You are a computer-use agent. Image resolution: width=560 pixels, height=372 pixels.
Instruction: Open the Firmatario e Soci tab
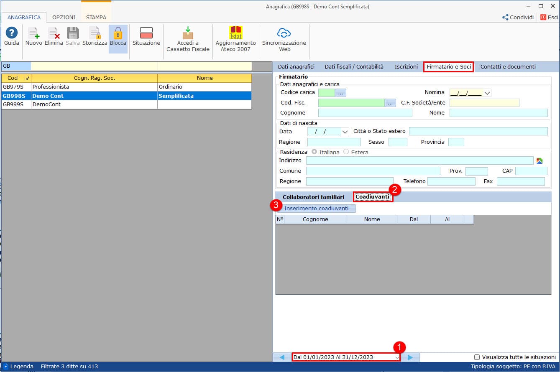[449, 67]
